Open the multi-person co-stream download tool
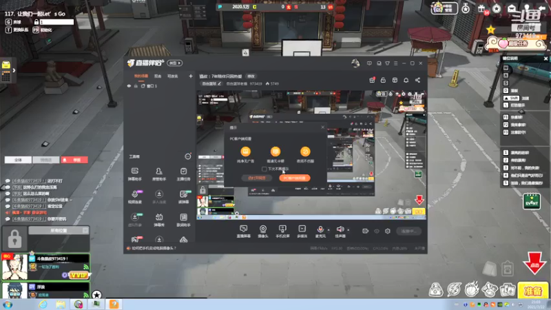The height and width of the screenshot is (310, 551). pyautogui.click(x=159, y=197)
